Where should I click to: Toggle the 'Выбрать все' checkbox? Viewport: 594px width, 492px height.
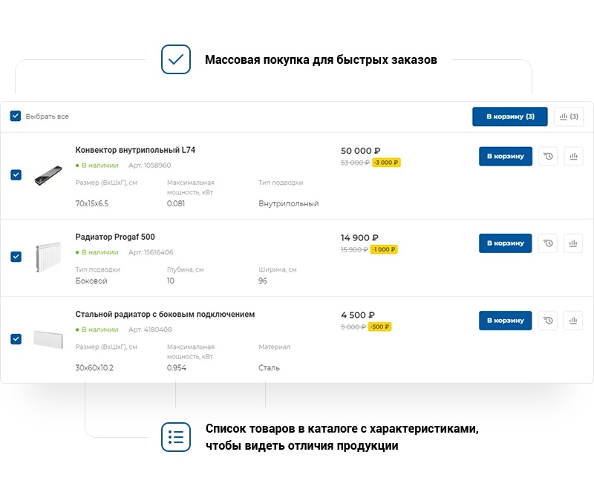point(16,116)
